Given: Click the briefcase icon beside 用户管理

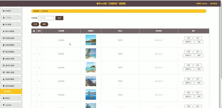Looking at the screenshot, I should click(4, 24).
